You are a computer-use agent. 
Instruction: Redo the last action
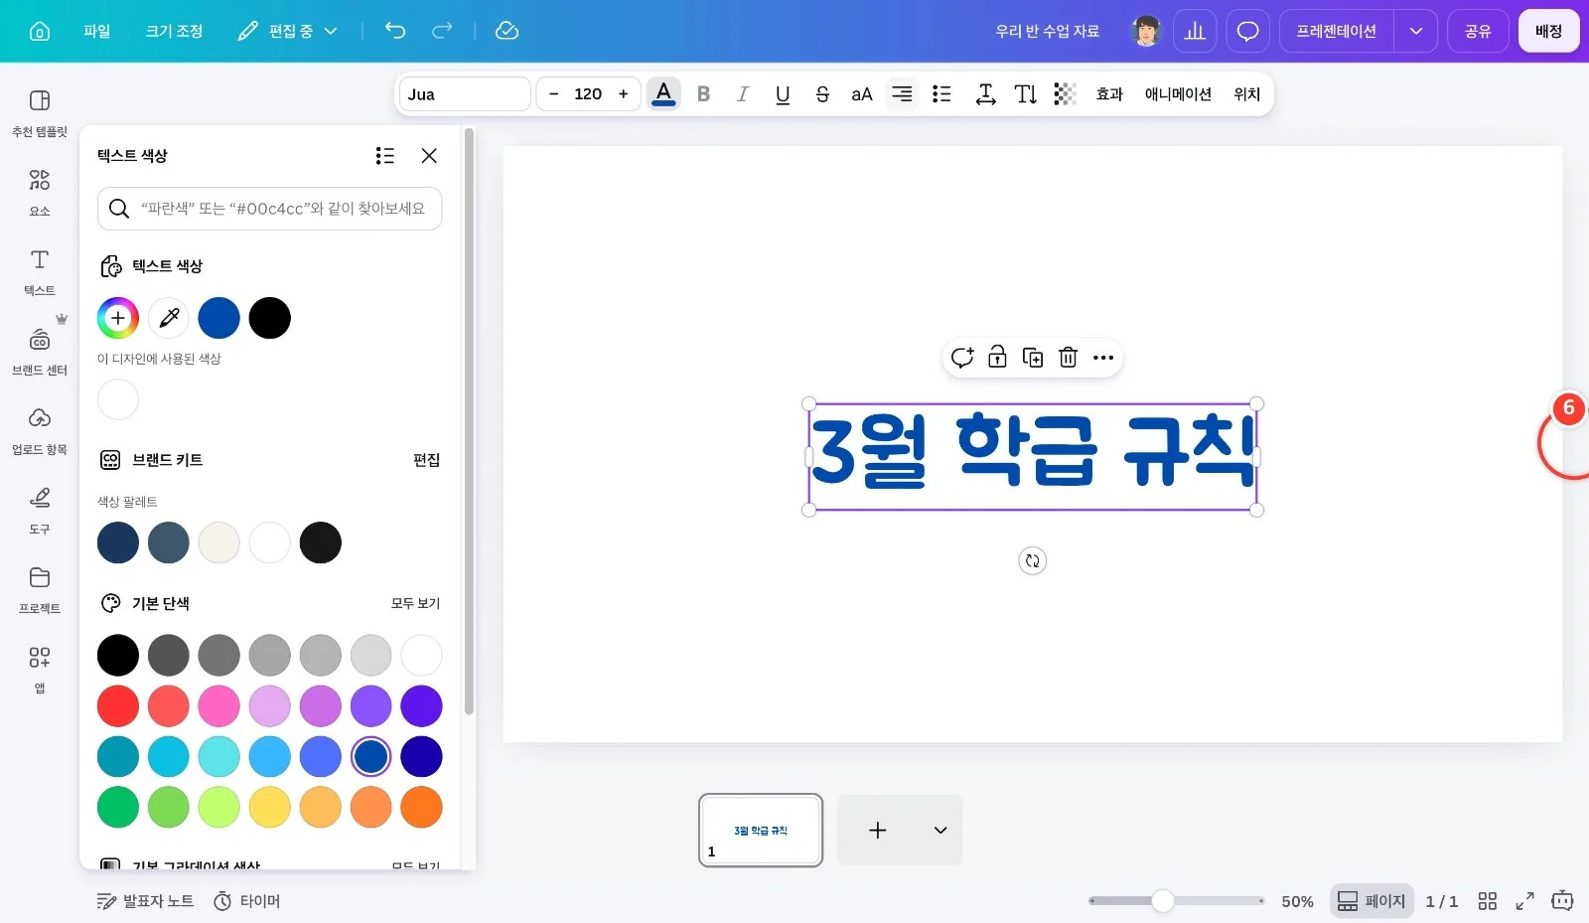pyautogui.click(x=442, y=31)
